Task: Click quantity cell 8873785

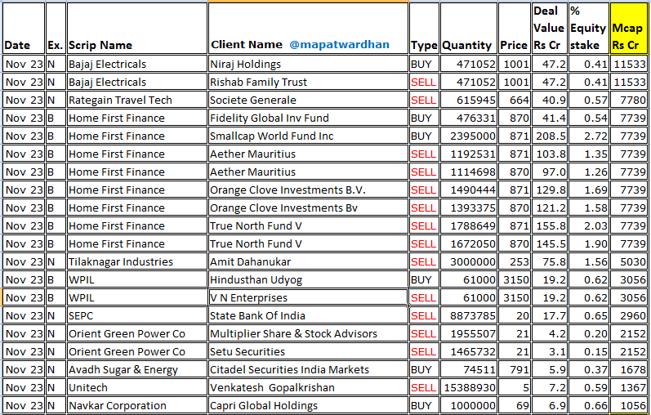Action: click(x=469, y=315)
